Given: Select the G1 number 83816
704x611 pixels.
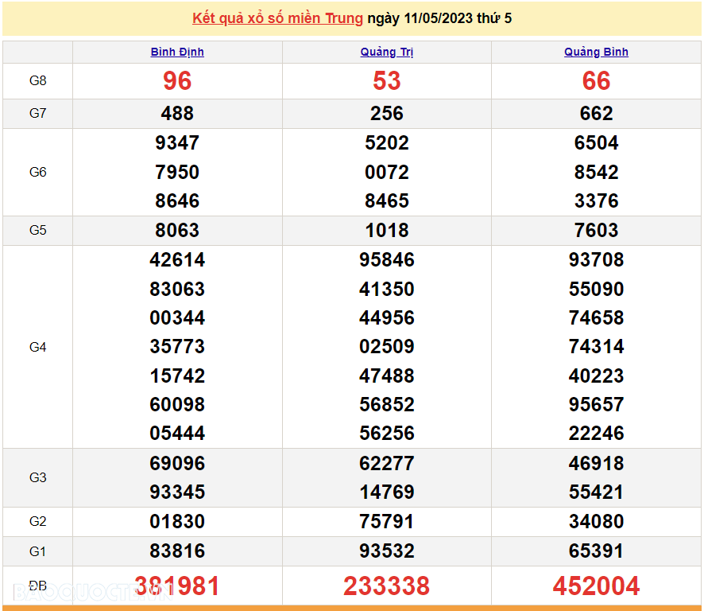Looking at the screenshot, I should (177, 551).
